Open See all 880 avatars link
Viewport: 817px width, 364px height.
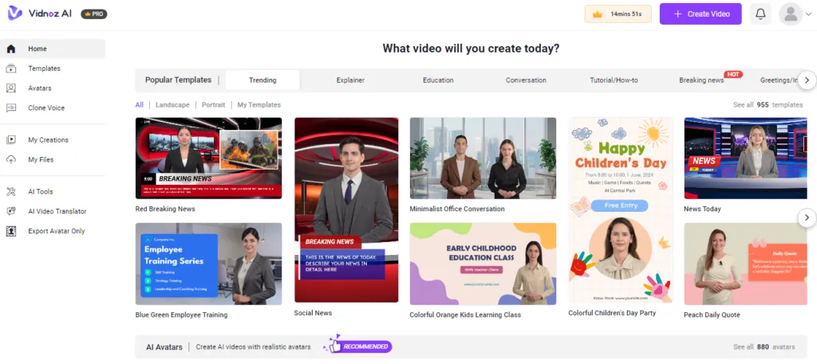764,346
